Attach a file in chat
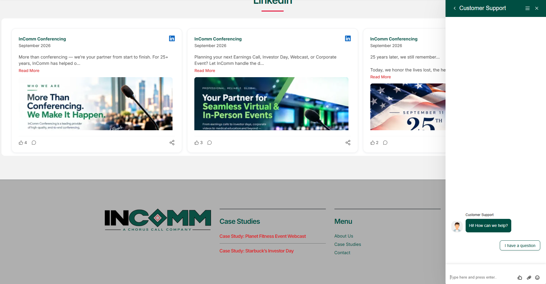The image size is (546, 284). tap(529, 277)
